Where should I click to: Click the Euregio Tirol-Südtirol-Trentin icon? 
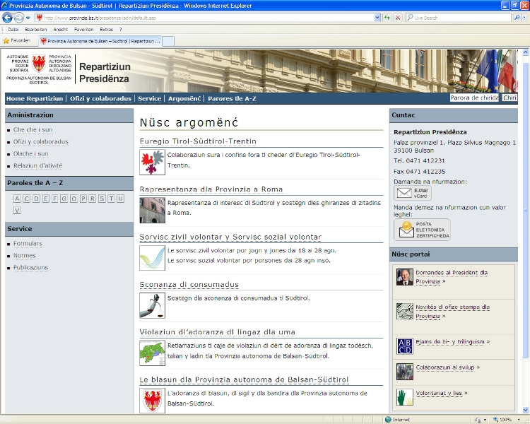pyautogui.click(x=152, y=162)
